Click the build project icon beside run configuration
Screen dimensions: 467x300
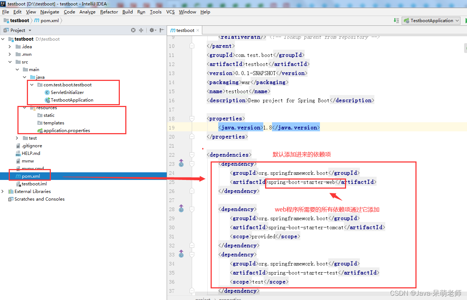click(396, 21)
